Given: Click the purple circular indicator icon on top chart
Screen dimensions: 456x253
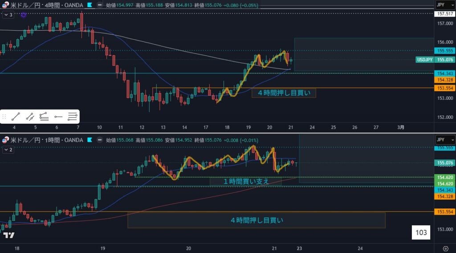Looking at the screenshot, I should pos(24,15).
